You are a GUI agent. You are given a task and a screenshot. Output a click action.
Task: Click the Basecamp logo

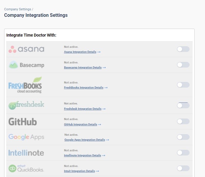pyautogui.click(x=26, y=65)
